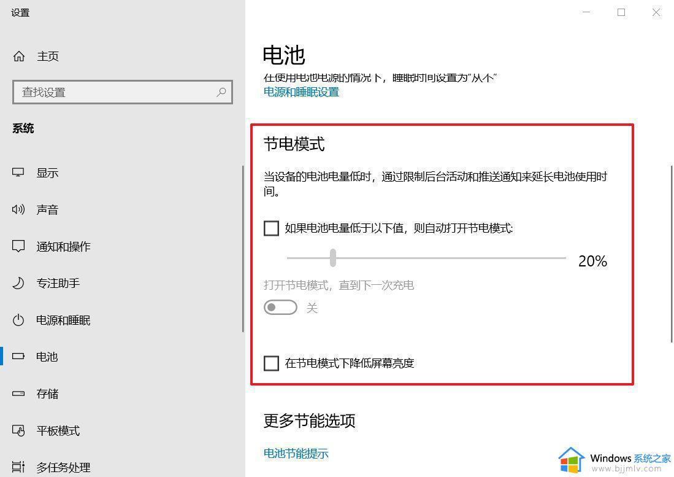The width and height of the screenshot is (674, 477).
Task: Open the 电池节能提示 link
Action: coord(296,453)
